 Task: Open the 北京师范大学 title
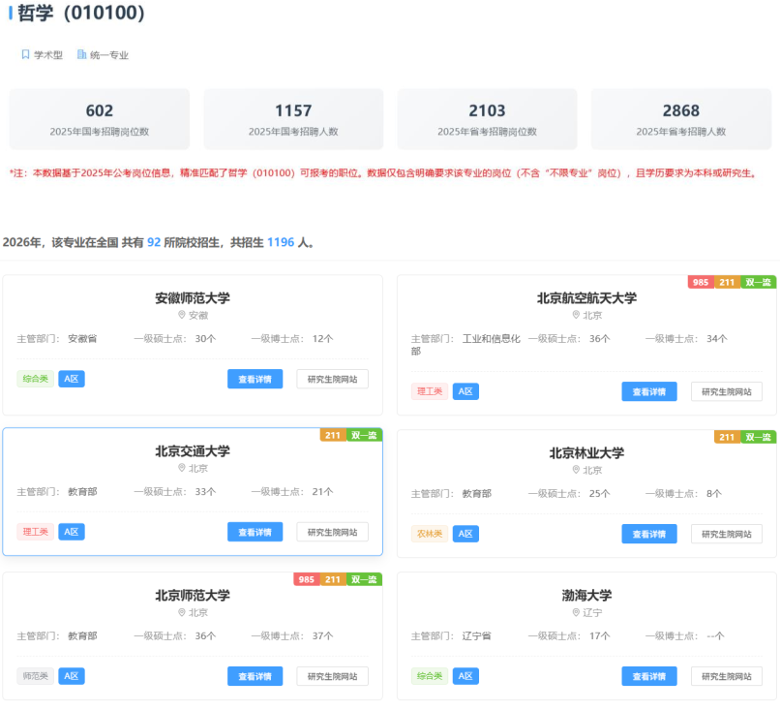[193, 596]
